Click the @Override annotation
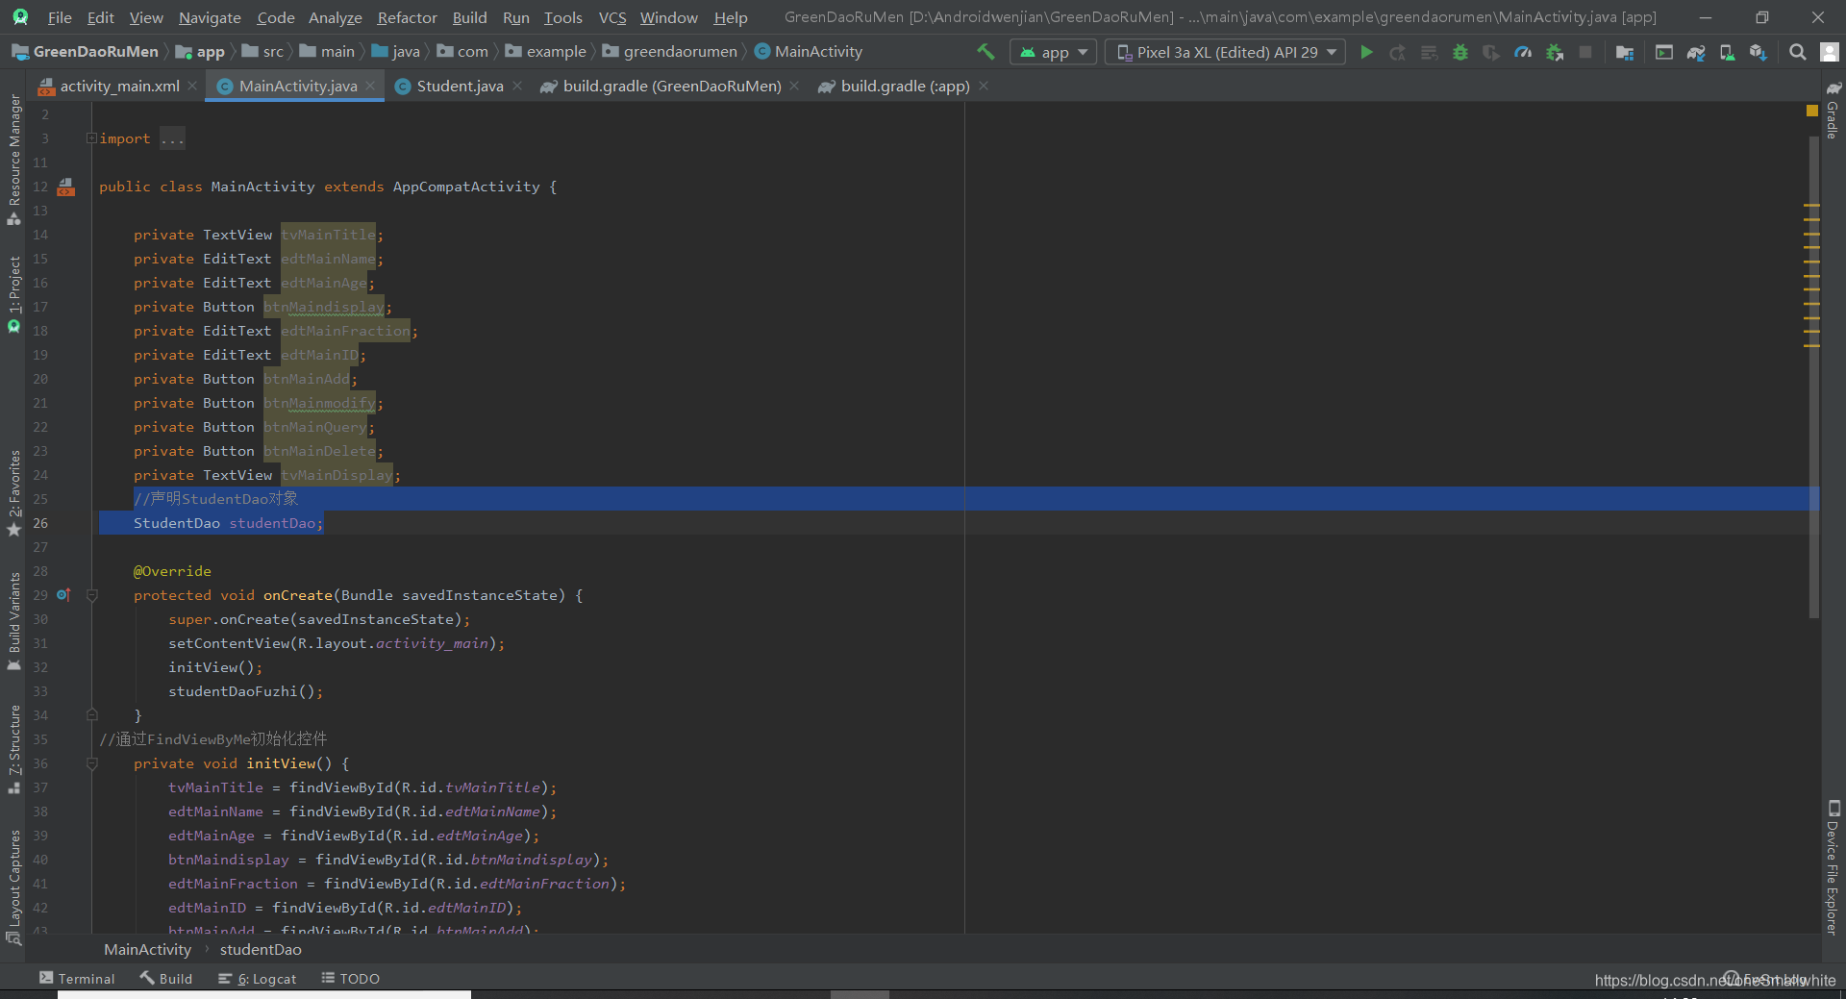This screenshot has height=999, width=1846. (172, 571)
